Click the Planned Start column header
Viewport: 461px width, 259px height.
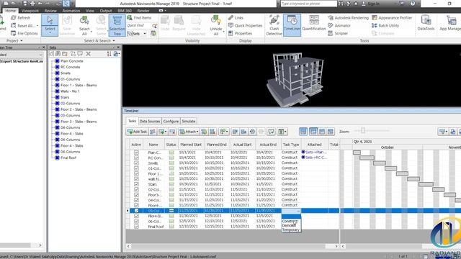[191, 145]
